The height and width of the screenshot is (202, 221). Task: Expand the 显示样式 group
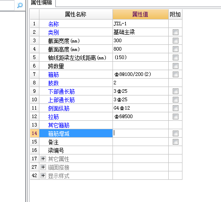click(x=43, y=176)
